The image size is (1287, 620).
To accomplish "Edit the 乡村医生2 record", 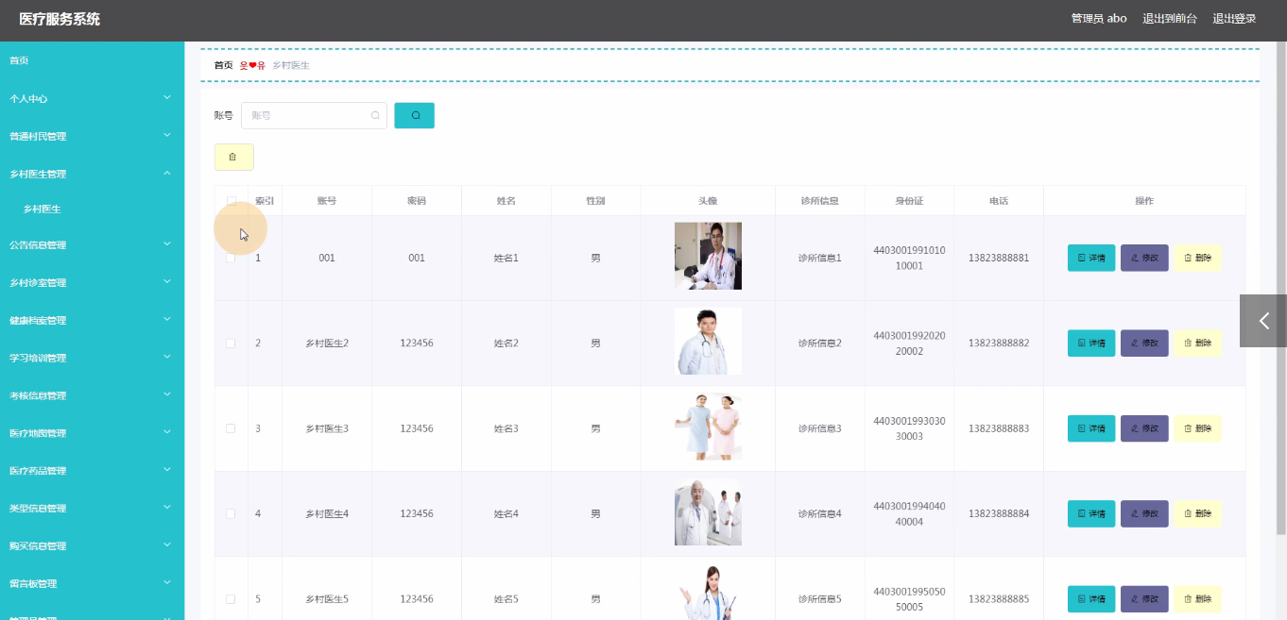I will 1143,343.
